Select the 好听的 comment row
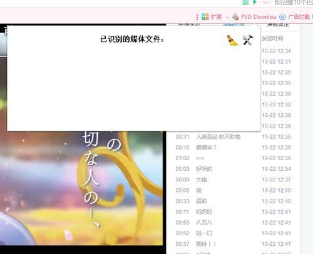Viewport: 313px width, 254px height. tap(233, 169)
